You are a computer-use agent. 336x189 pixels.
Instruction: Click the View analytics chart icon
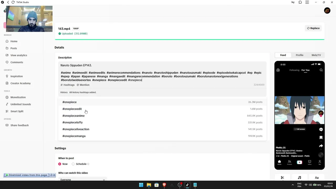coord(8,55)
